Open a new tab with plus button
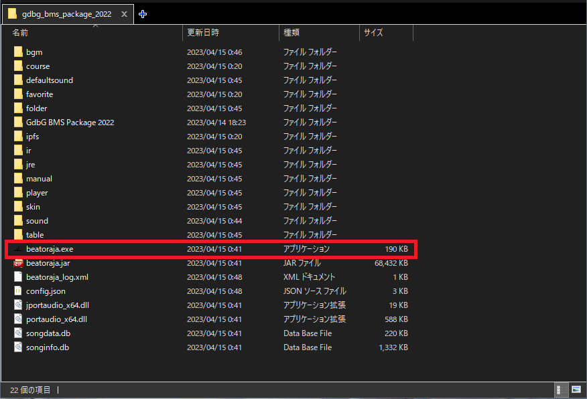This screenshot has height=399, width=587. (143, 14)
